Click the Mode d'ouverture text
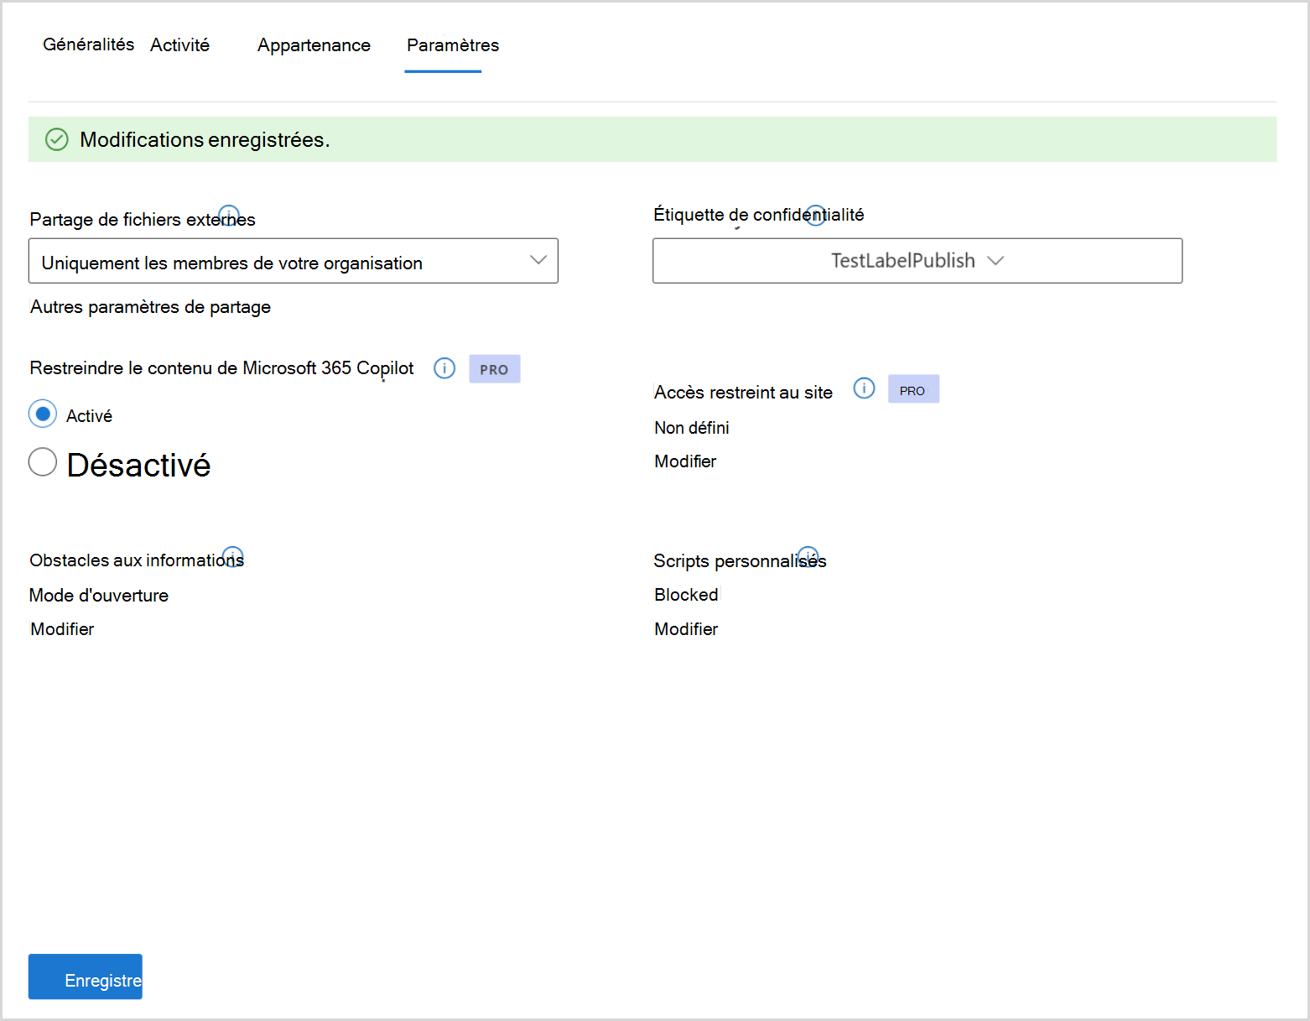 99,596
